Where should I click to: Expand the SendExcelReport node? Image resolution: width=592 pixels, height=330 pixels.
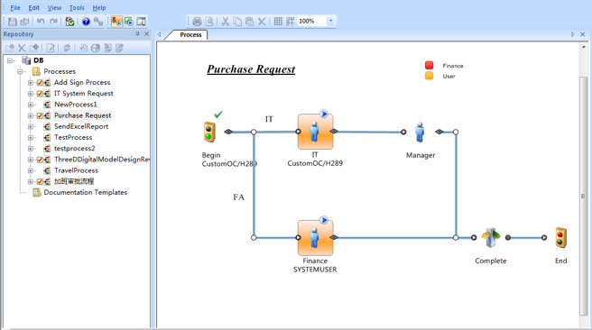pyautogui.click(x=31, y=127)
